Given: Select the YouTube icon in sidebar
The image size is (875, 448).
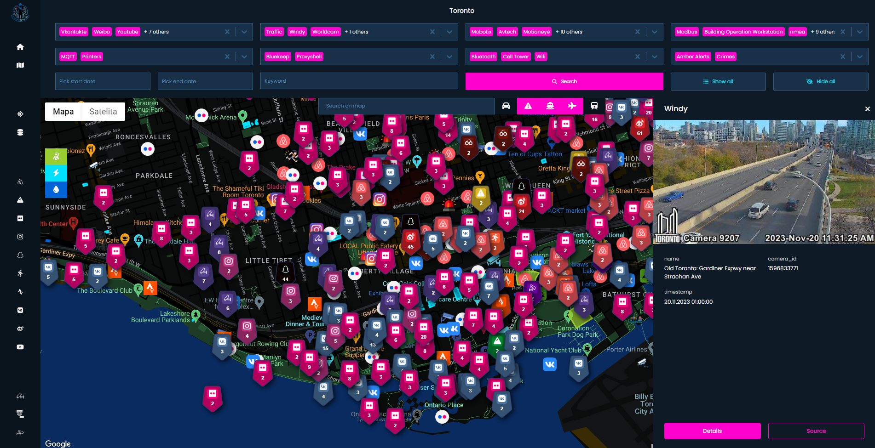Looking at the screenshot, I should (20, 347).
